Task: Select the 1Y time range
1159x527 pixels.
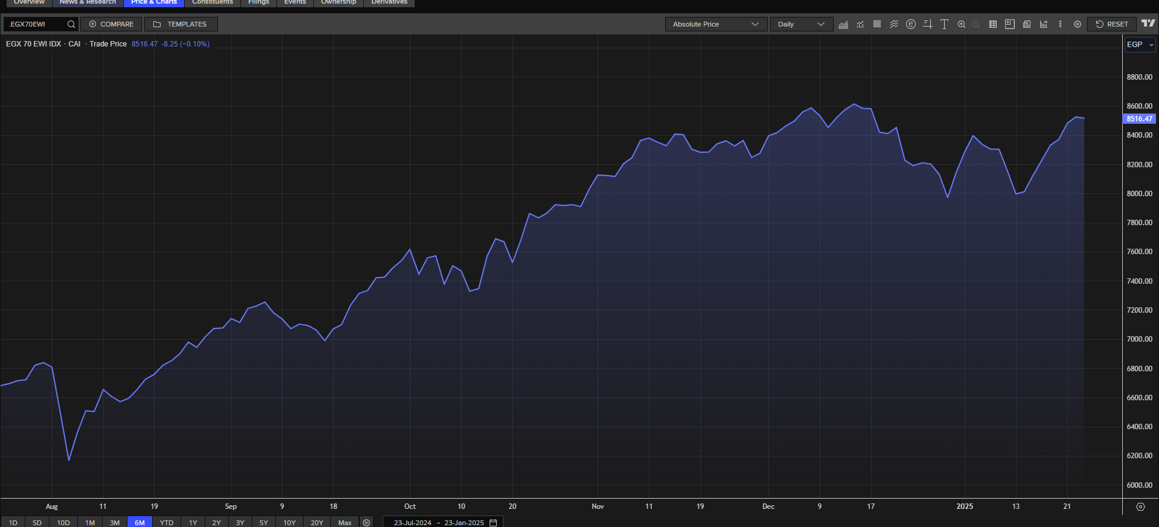Action: pyautogui.click(x=193, y=522)
